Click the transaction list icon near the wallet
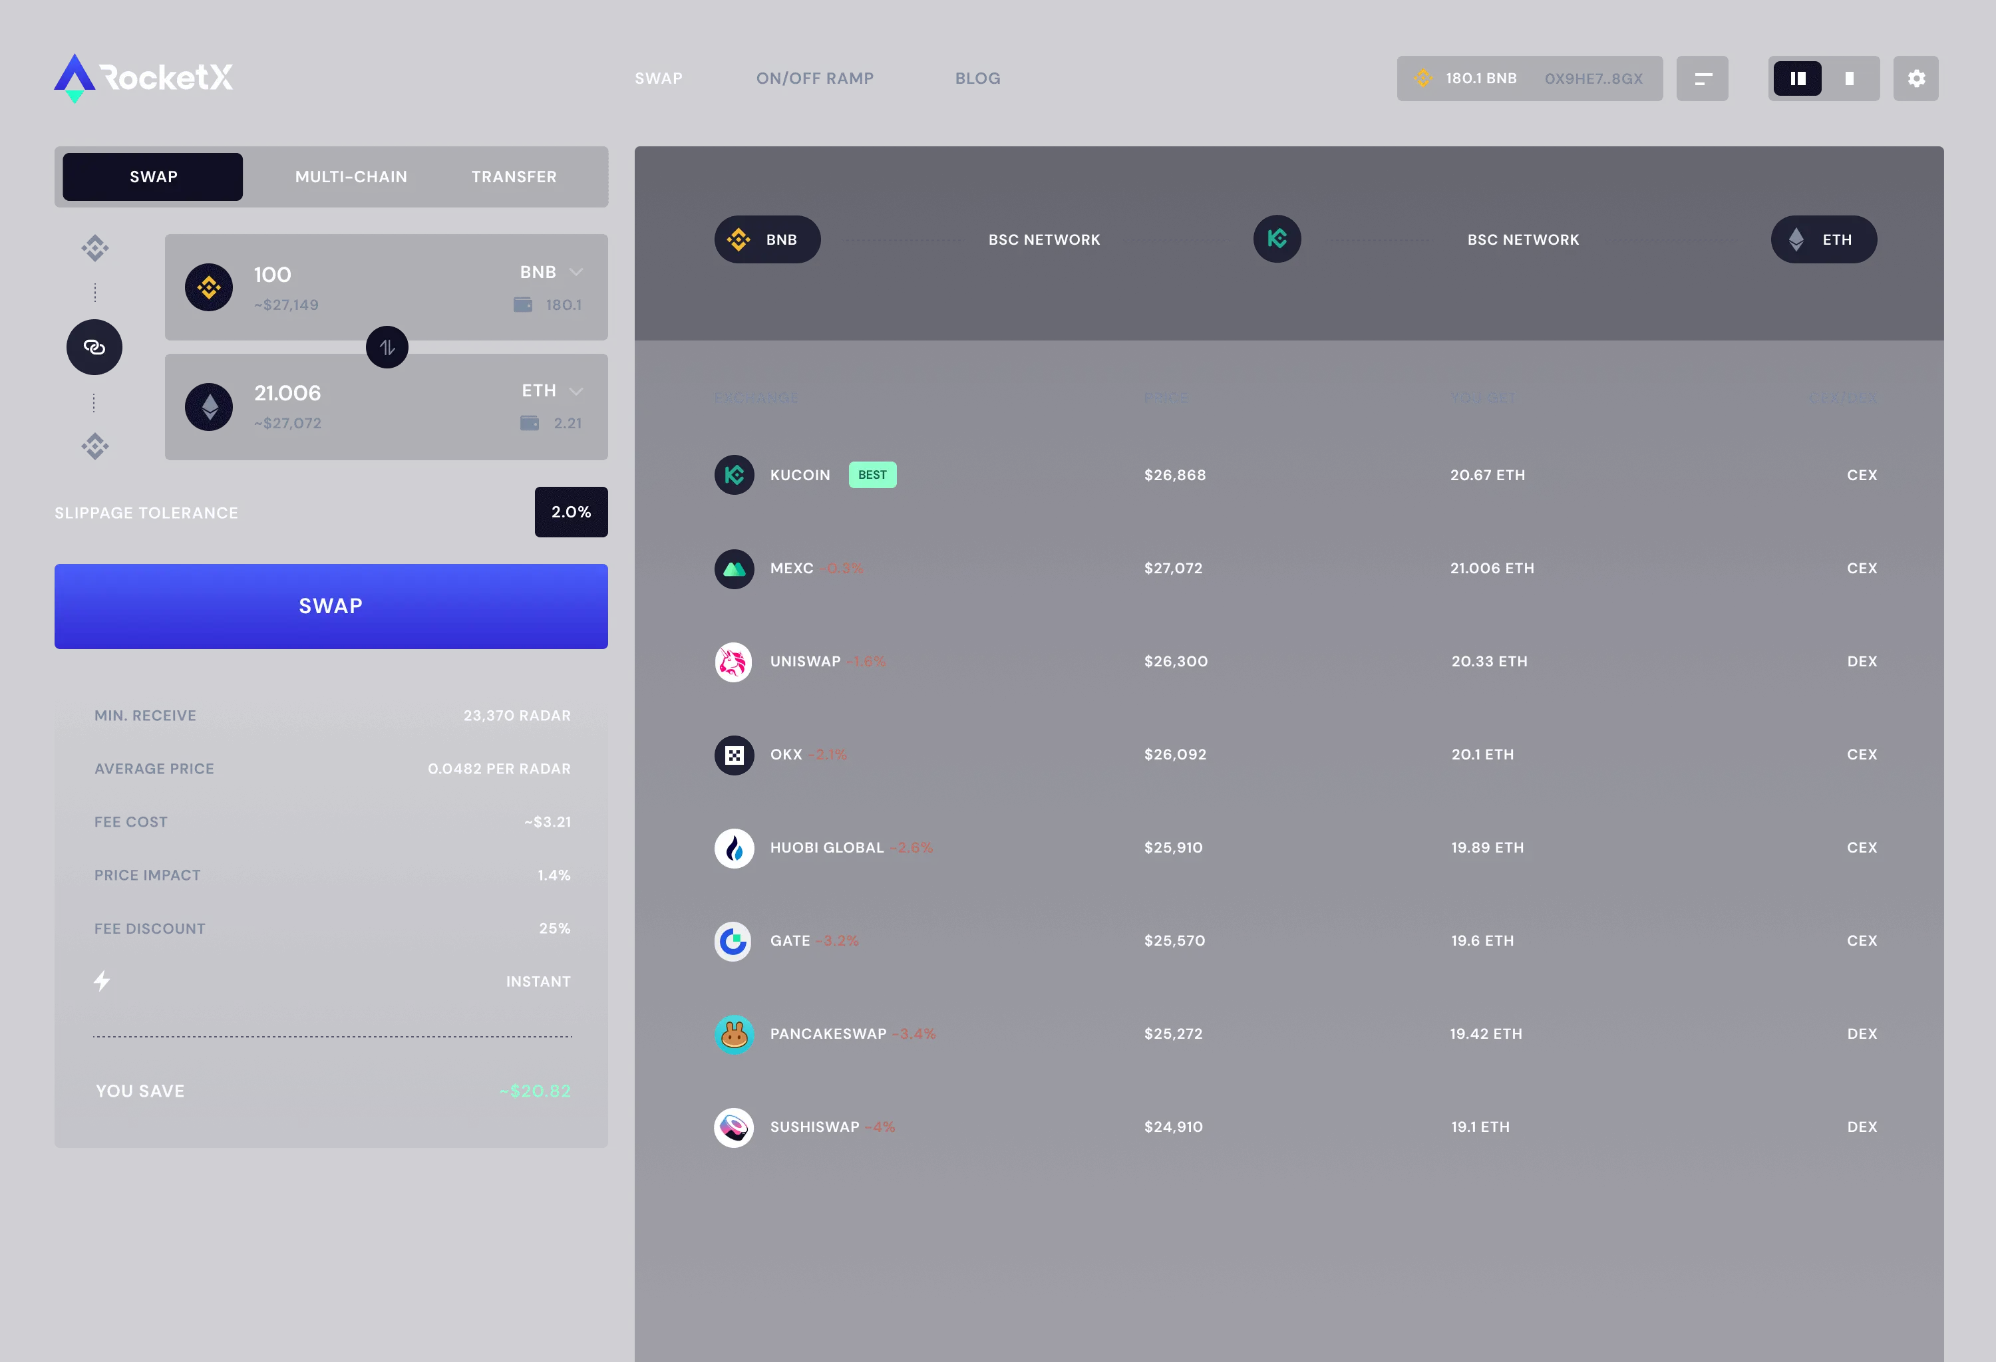The image size is (1996, 1362). [1703, 78]
